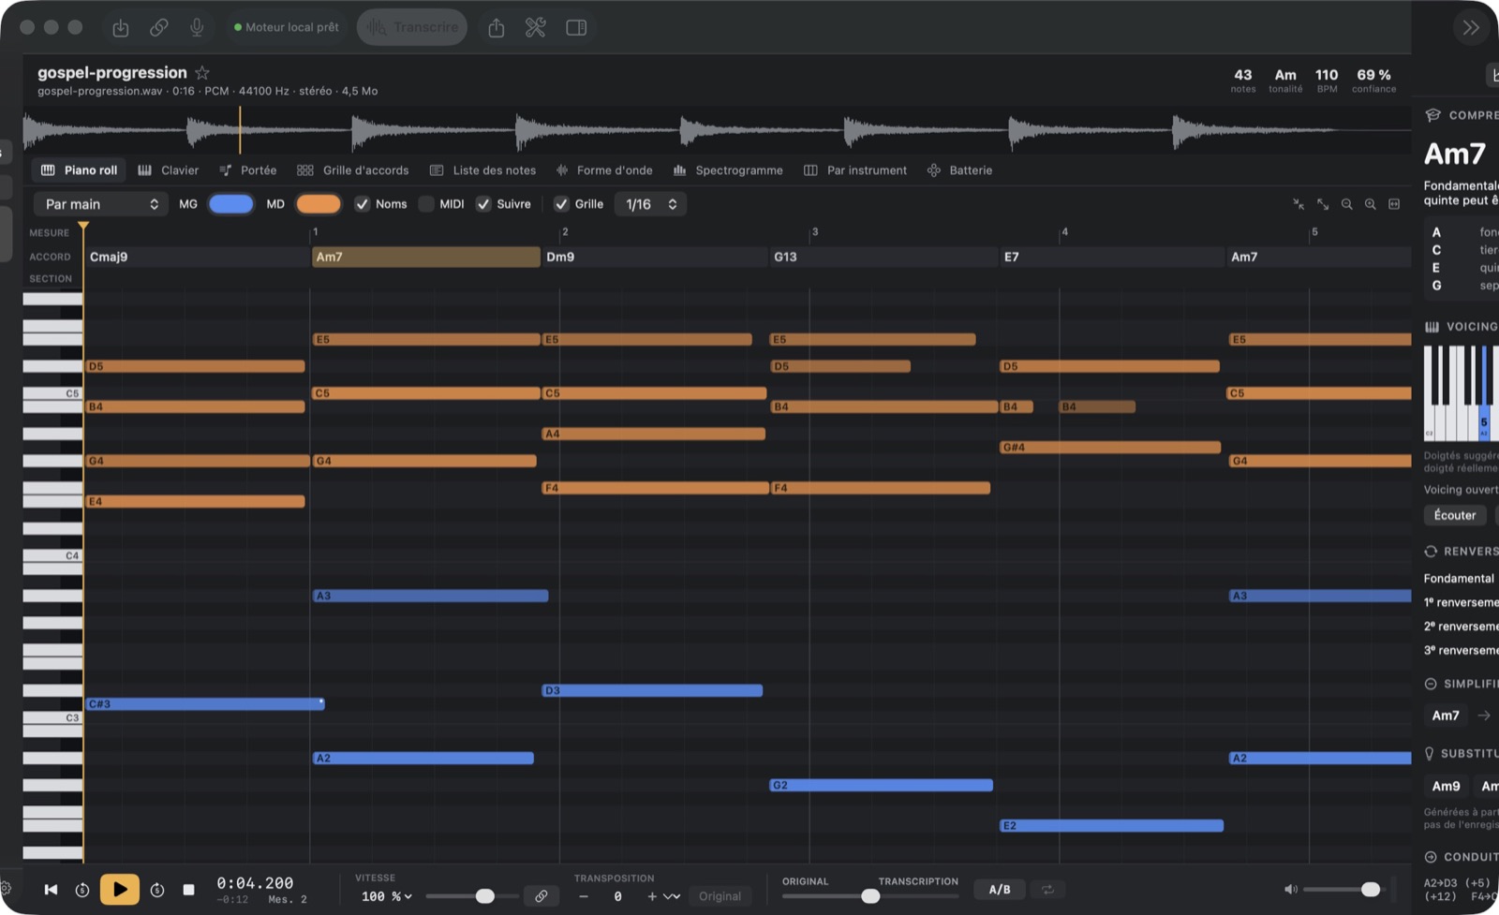Toggle the sidebar panel icon
The width and height of the screenshot is (1499, 915).
coord(576,28)
